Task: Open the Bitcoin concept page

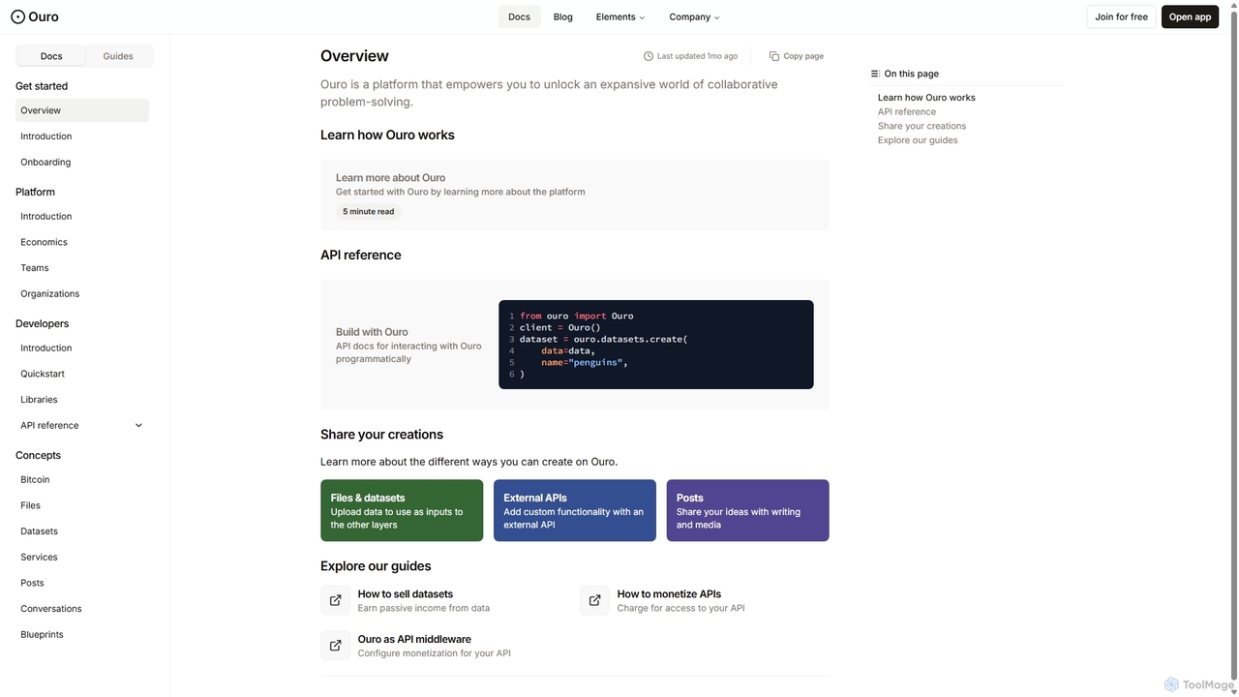Action: pos(82,480)
